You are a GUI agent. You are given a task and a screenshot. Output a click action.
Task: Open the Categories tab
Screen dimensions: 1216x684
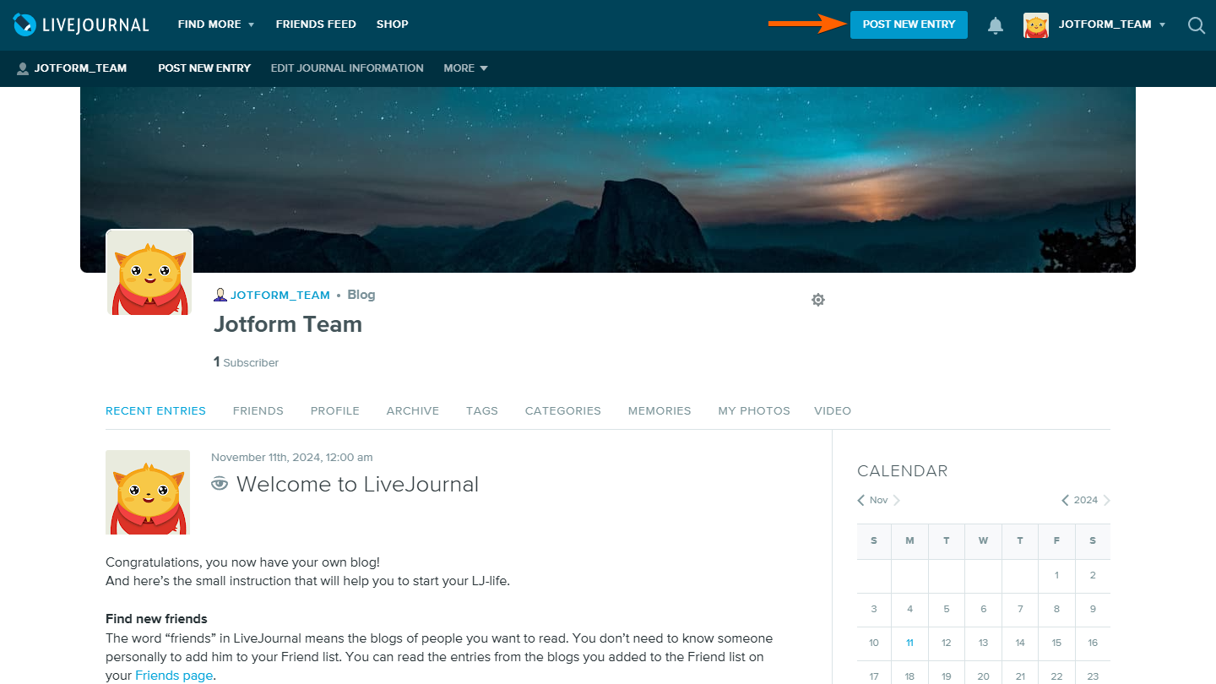click(563, 411)
